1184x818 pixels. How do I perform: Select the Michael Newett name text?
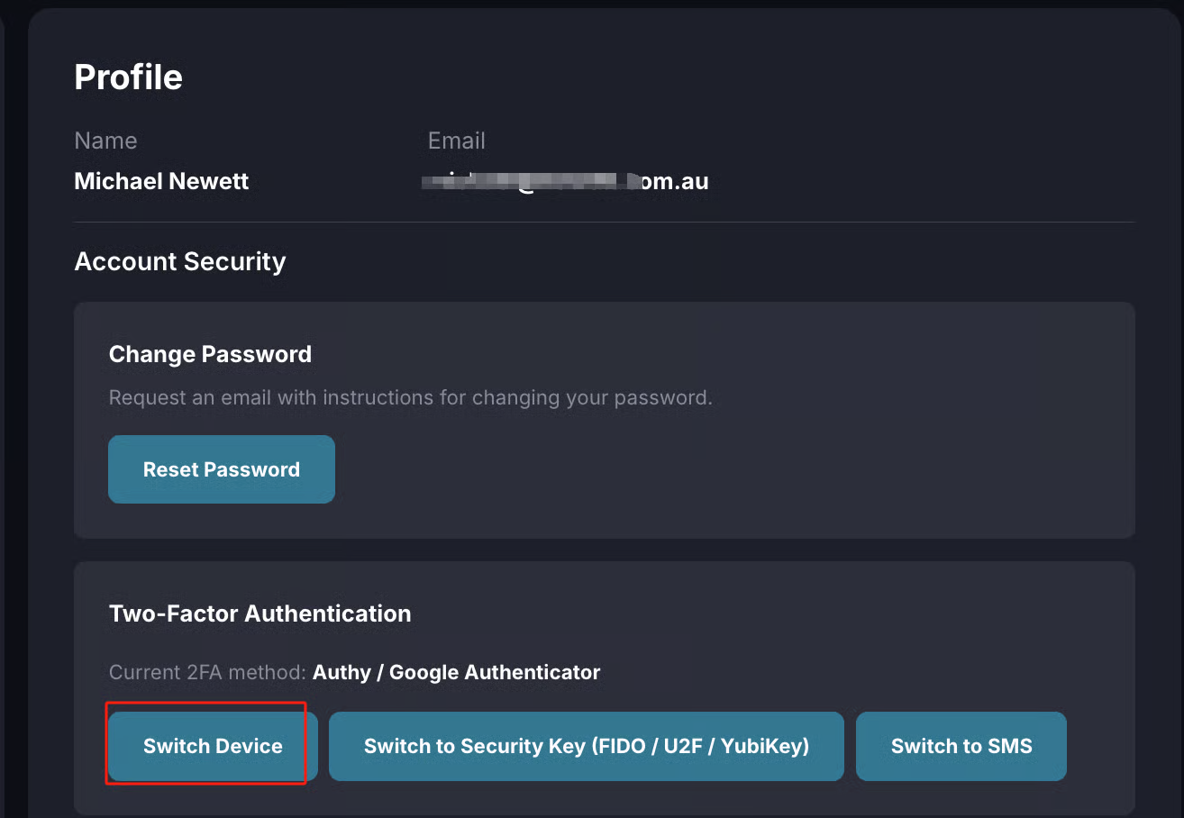pyautogui.click(x=161, y=181)
